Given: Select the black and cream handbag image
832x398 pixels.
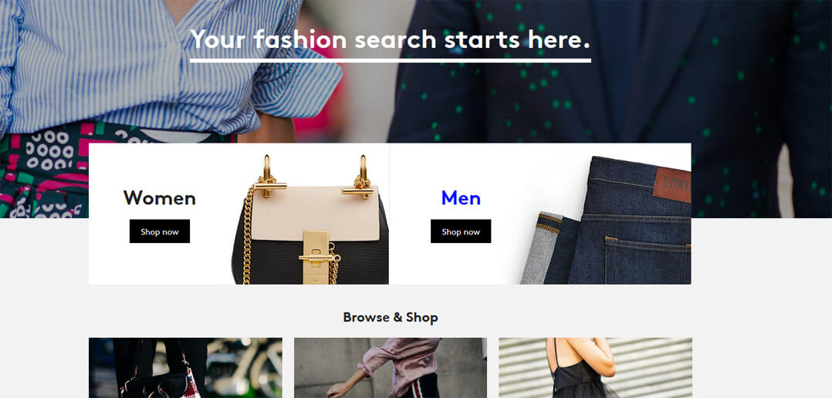Looking at the screenshot, I should (x=310, y=219).
